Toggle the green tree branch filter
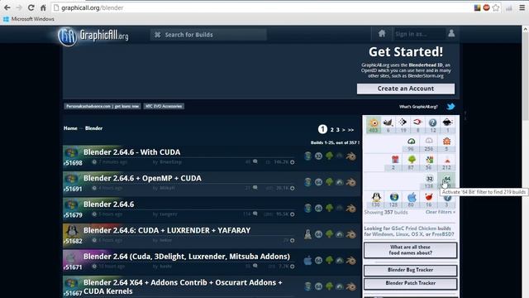Screen dimensions: 529x298 pos(412,162)
